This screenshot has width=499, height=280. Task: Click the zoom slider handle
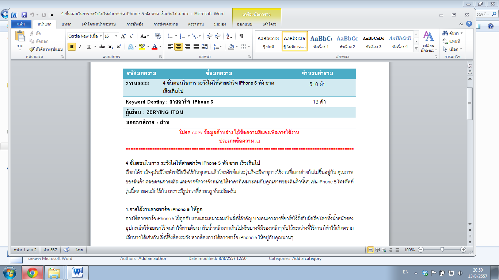coord(442,250)
